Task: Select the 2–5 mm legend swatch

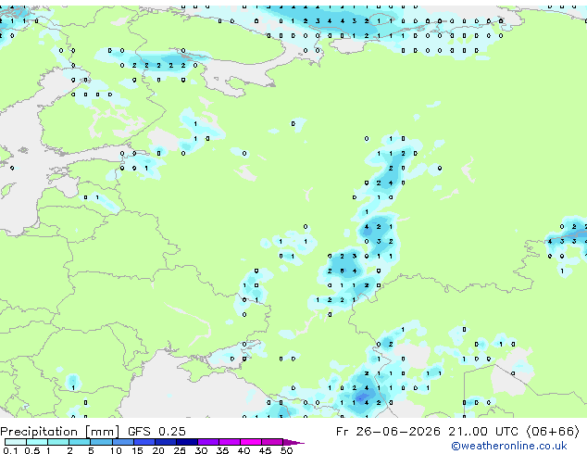Action: tap(80, 442)
